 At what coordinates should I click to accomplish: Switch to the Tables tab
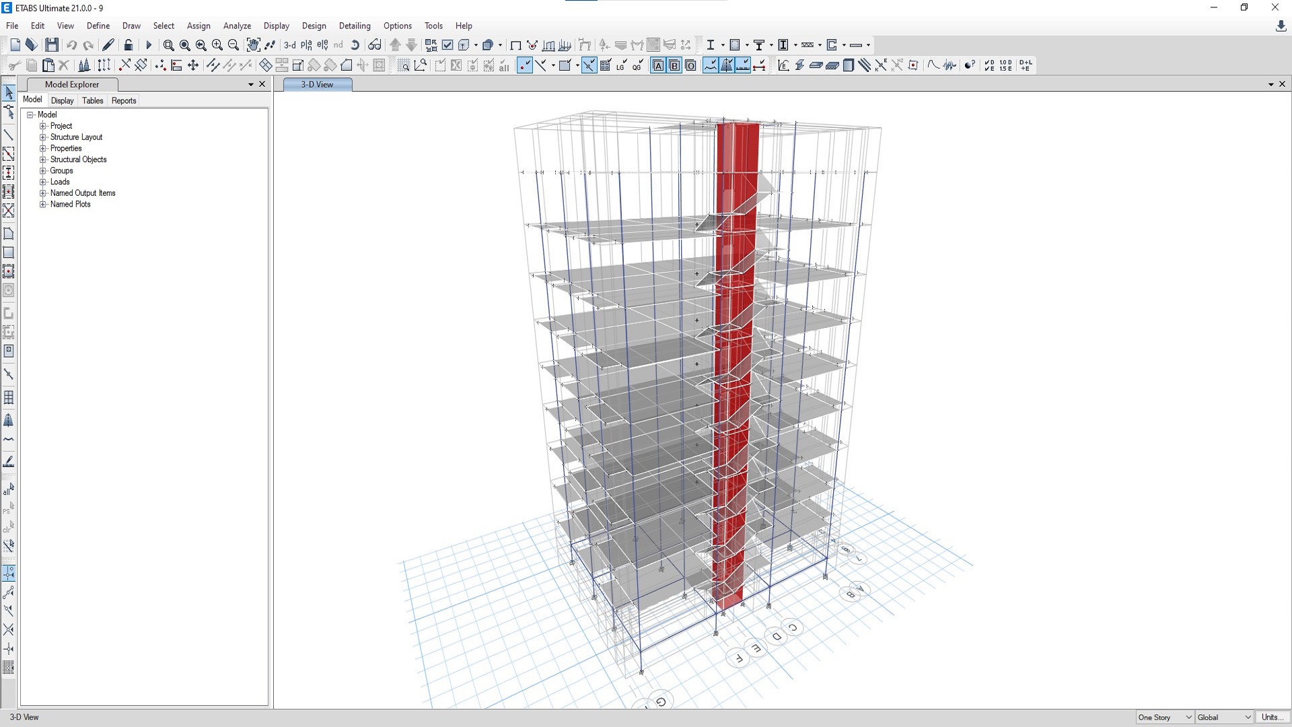92,100
